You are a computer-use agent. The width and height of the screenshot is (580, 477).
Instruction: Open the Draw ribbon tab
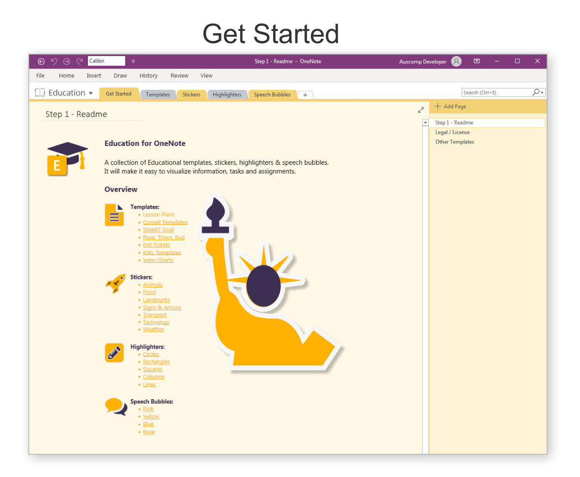pyautogui.click(x=120, y=75)
